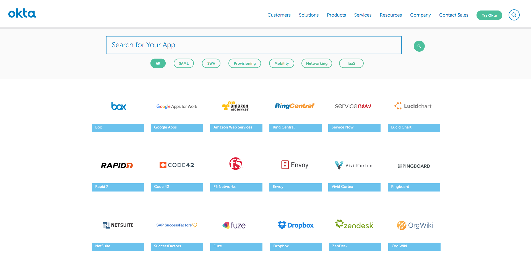Open the OrgWiki logo
This screenshot has width=531, height=278.
tap(415, 225)
